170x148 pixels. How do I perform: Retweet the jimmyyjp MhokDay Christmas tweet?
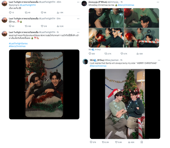pos(106,53)
